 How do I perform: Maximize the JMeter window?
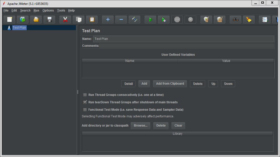(x=263, y=3)
